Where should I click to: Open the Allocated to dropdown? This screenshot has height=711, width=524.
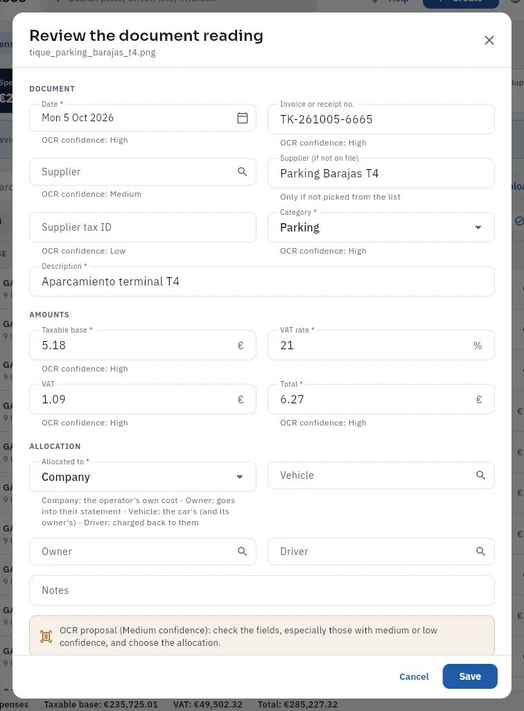click(x=143, y=477)
